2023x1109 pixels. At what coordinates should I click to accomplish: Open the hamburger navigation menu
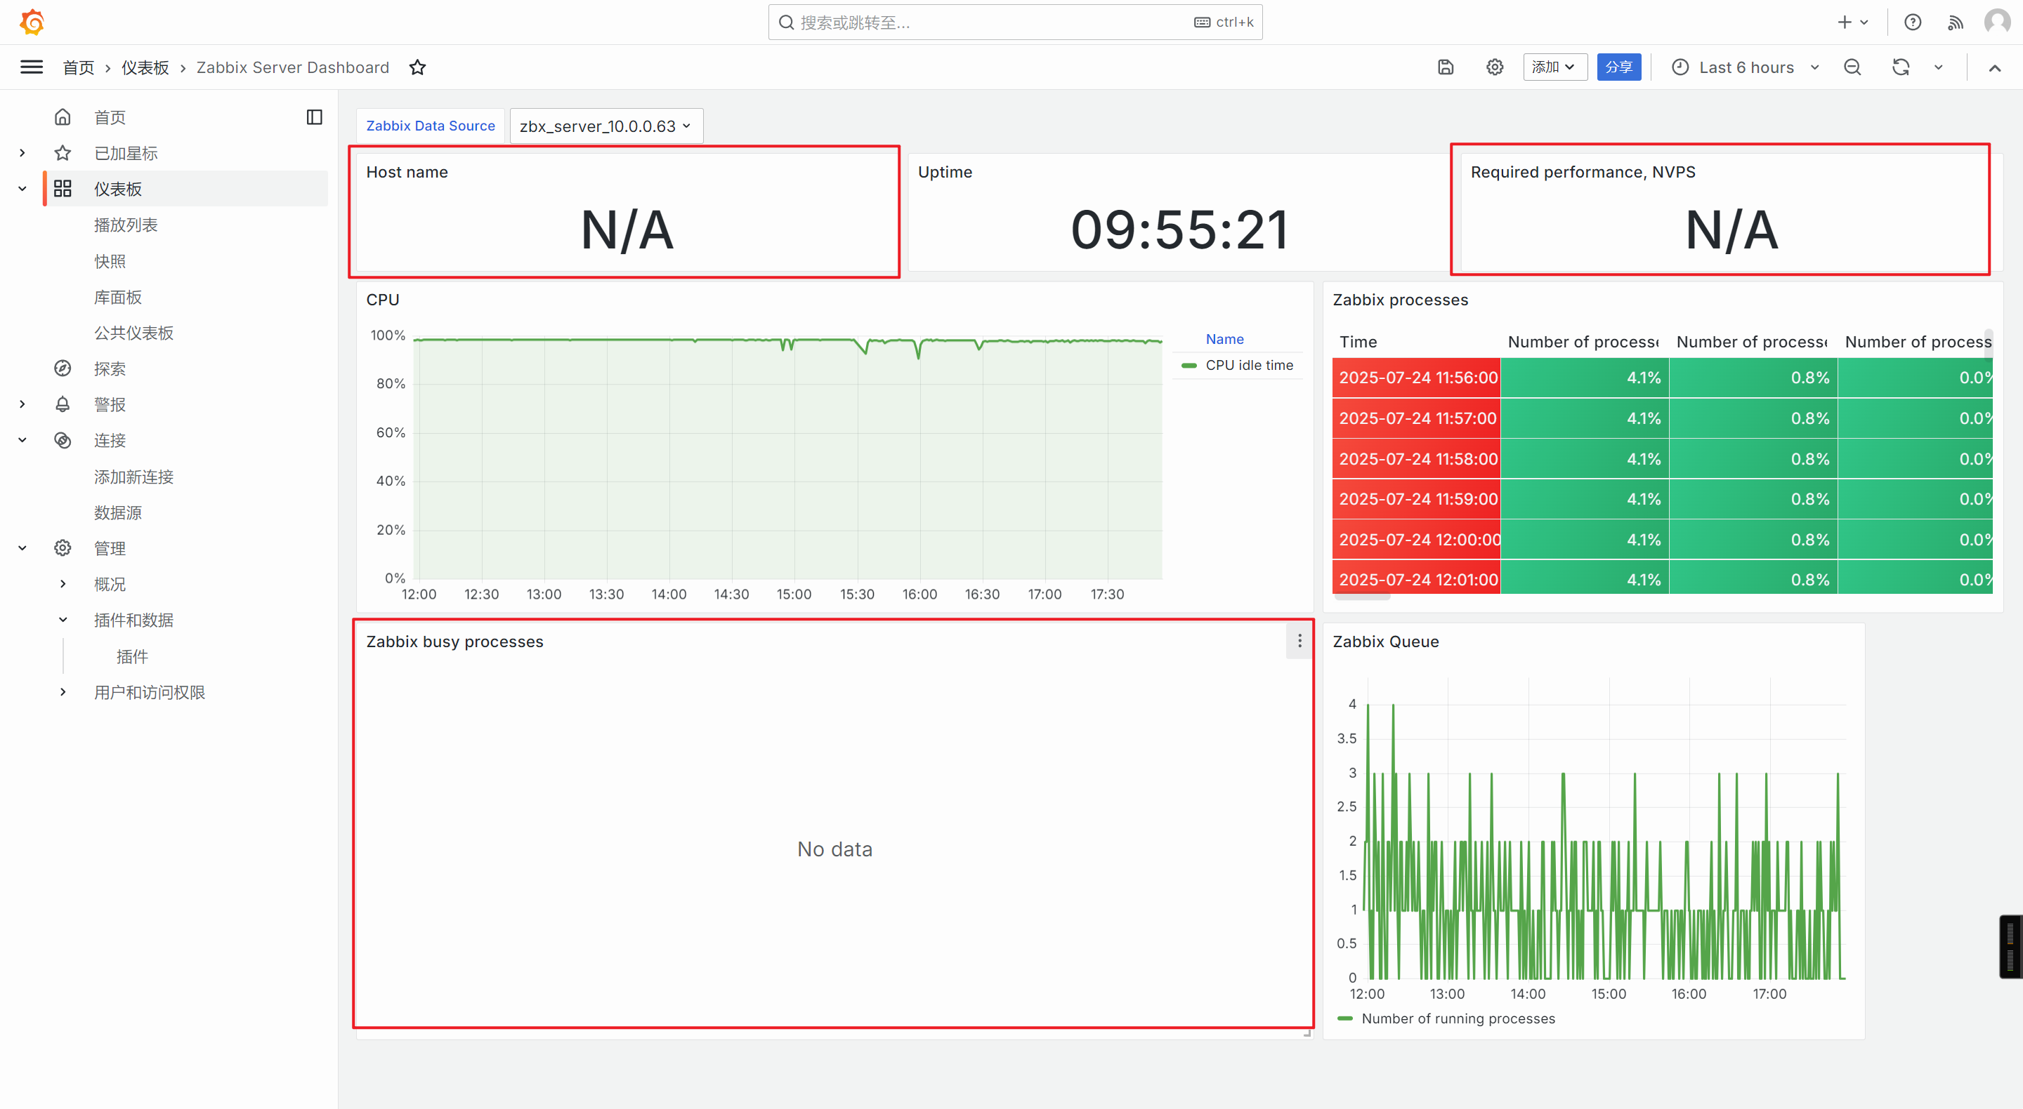(32, 67)
